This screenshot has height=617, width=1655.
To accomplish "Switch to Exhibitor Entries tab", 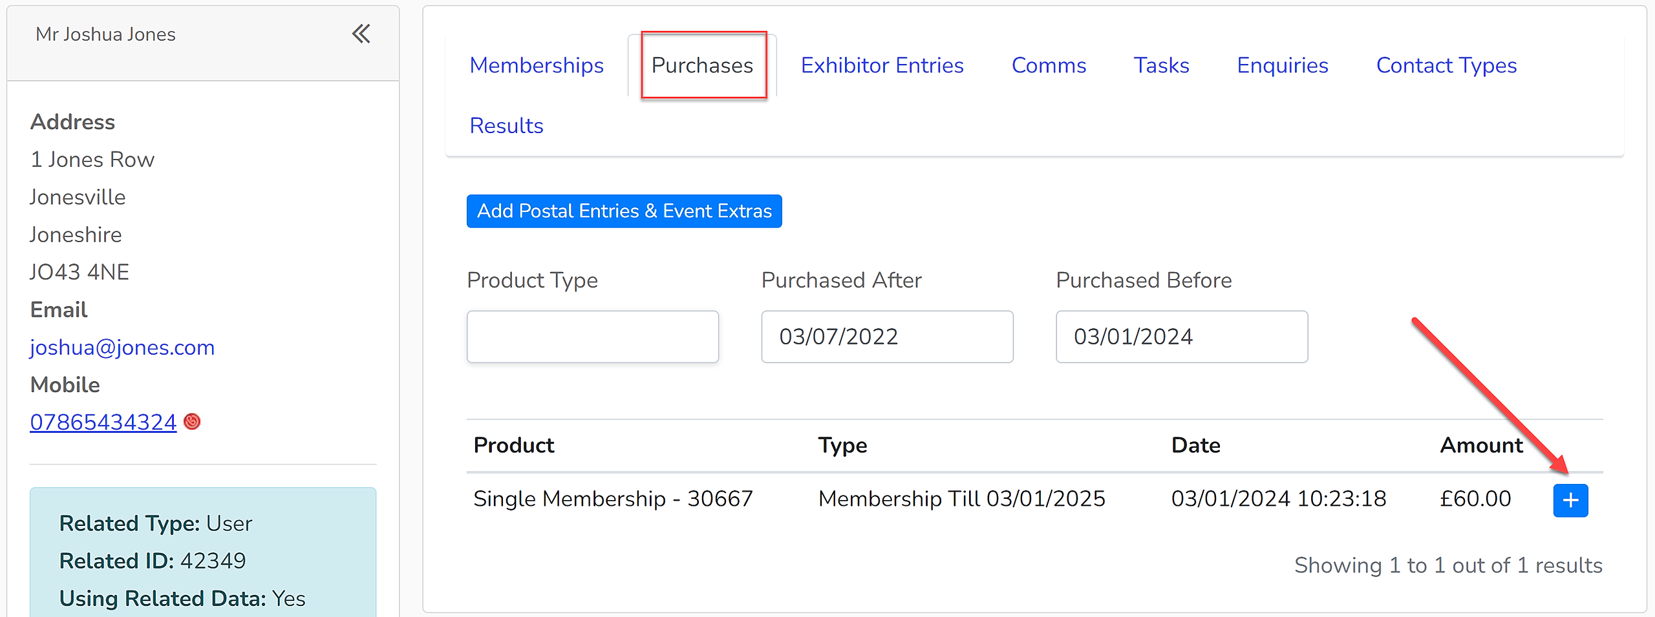I will [882, 65].
